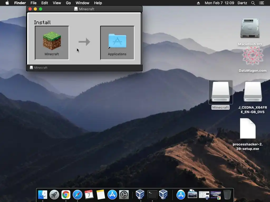This screenshot has height=202, width=270.
Task: Open App Store icon beside System Preferences
Action: (x=112, y=195)
